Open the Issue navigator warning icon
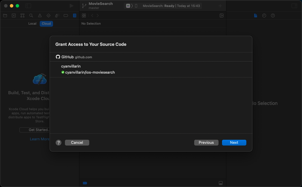This screenshot has height=187, width=302. (40, 16)
